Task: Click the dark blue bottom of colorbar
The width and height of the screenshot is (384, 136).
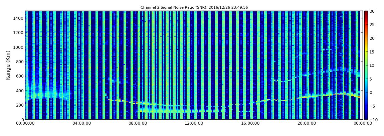Action: pos(366,116)
